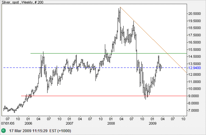This screenshot has height=135, width=206.
Task: Click the 15.5000 price axis label
Action: tap(195, 50)
